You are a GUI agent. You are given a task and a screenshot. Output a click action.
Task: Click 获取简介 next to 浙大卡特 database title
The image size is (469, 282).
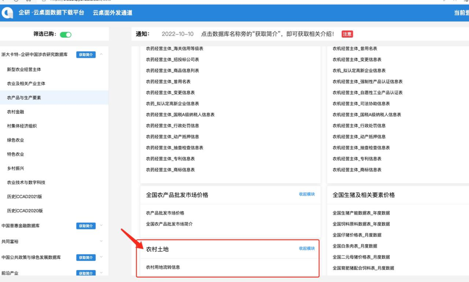[x=86, y=55]
